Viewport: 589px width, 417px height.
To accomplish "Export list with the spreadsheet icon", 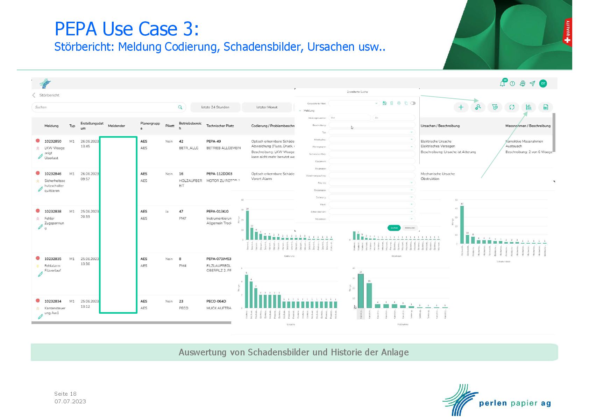I will (x=546, y=107).
